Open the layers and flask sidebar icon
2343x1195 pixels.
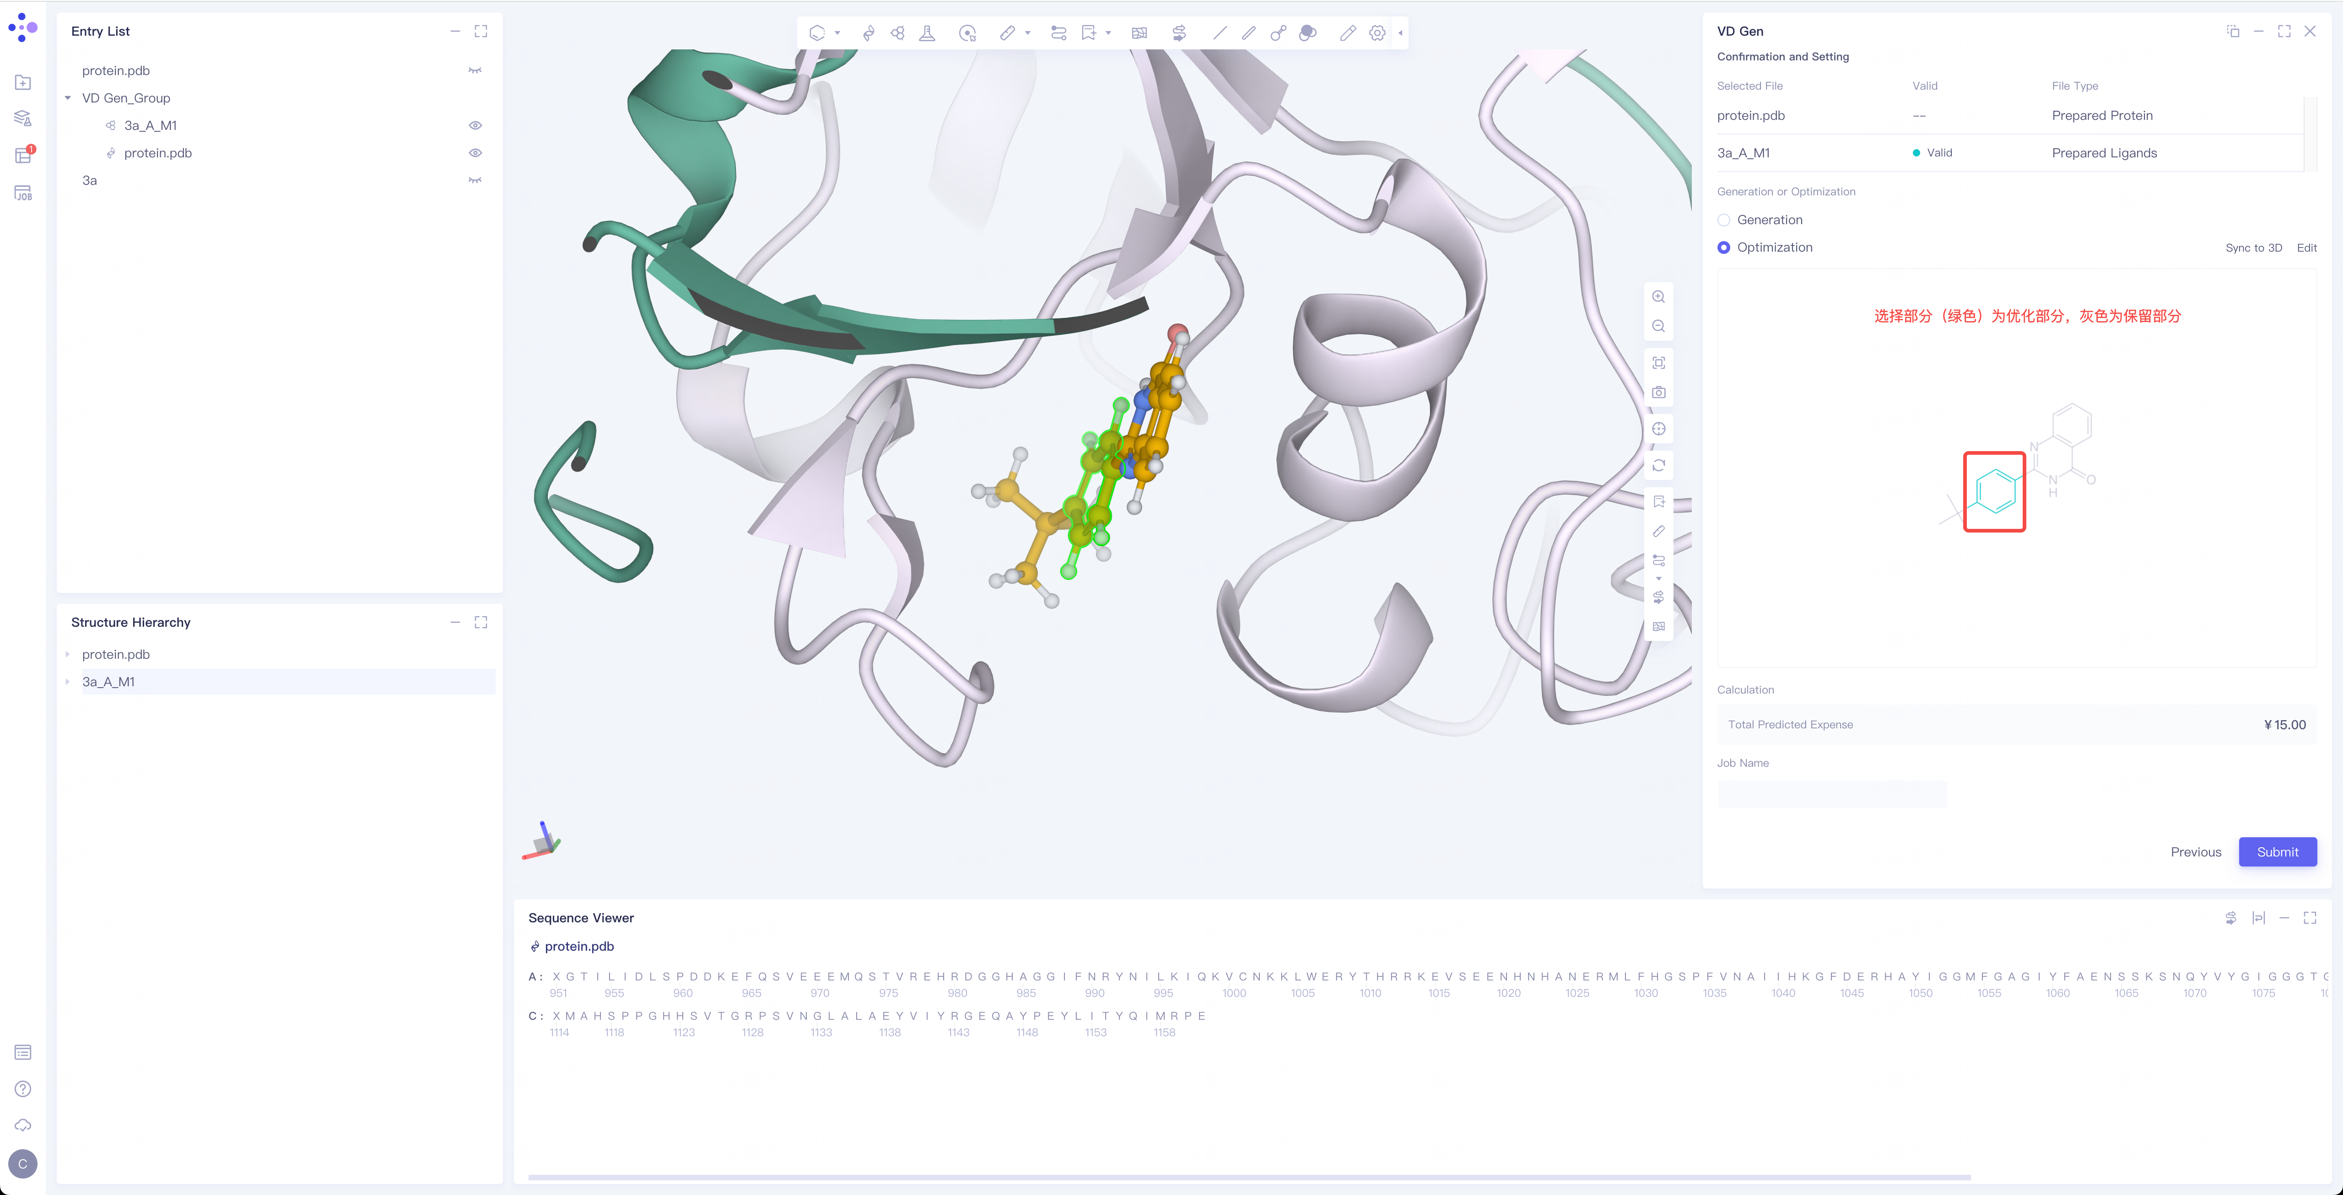(x=23, y=118)
